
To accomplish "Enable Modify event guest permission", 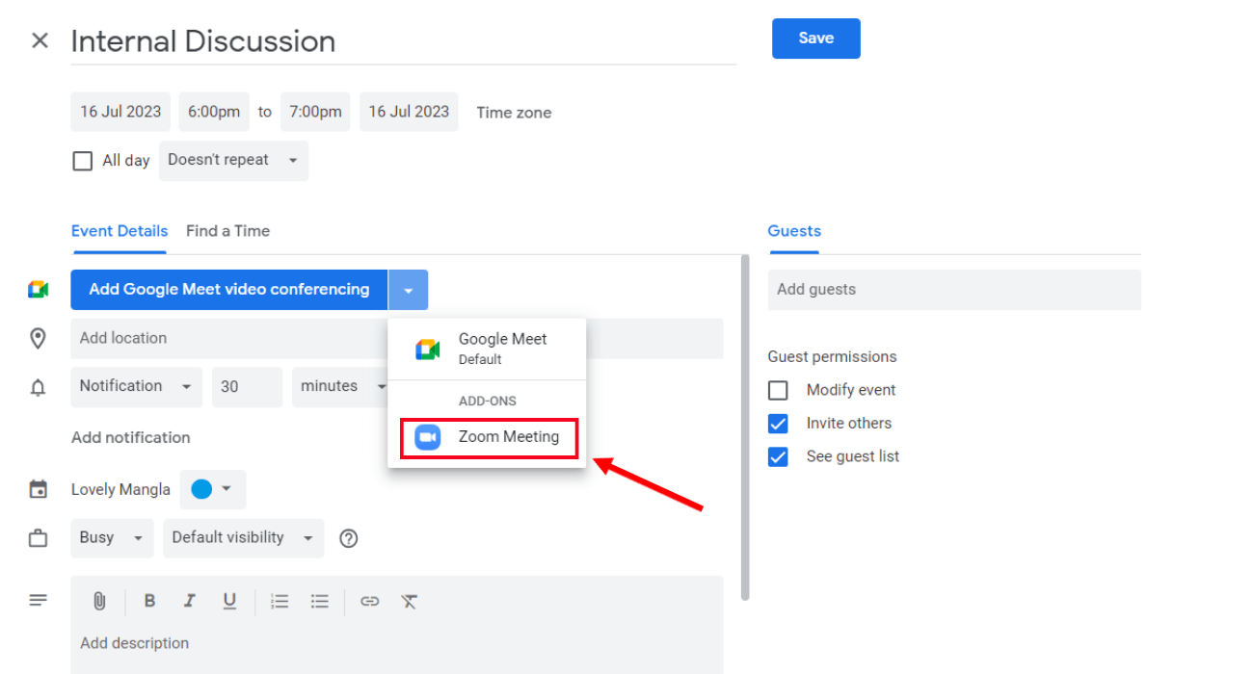I will [778, 390].
